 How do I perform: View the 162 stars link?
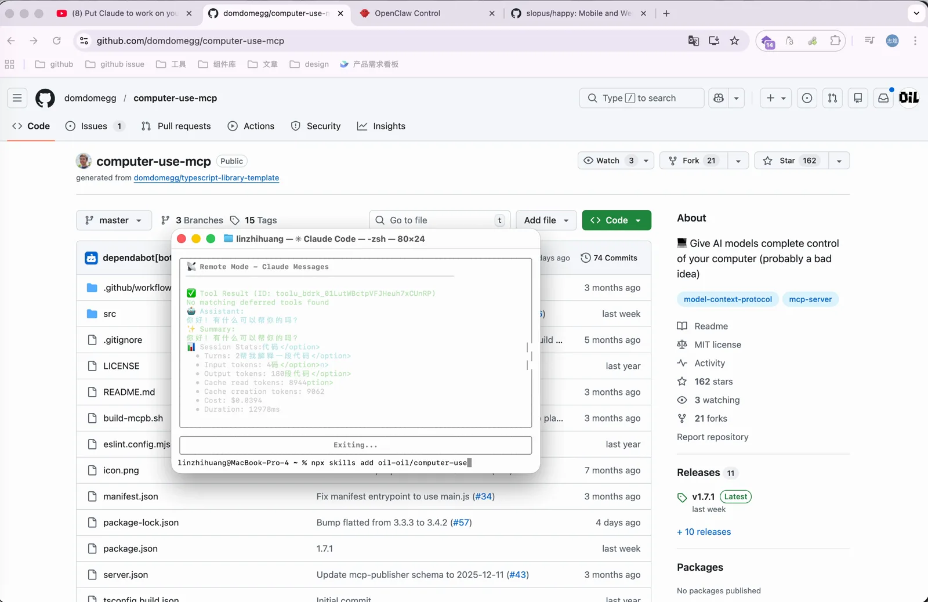click(705, 382)
